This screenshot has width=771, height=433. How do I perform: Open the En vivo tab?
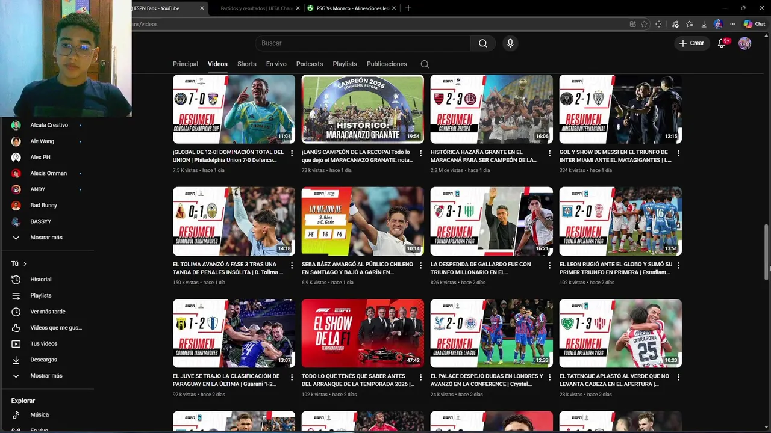point(276,64)
